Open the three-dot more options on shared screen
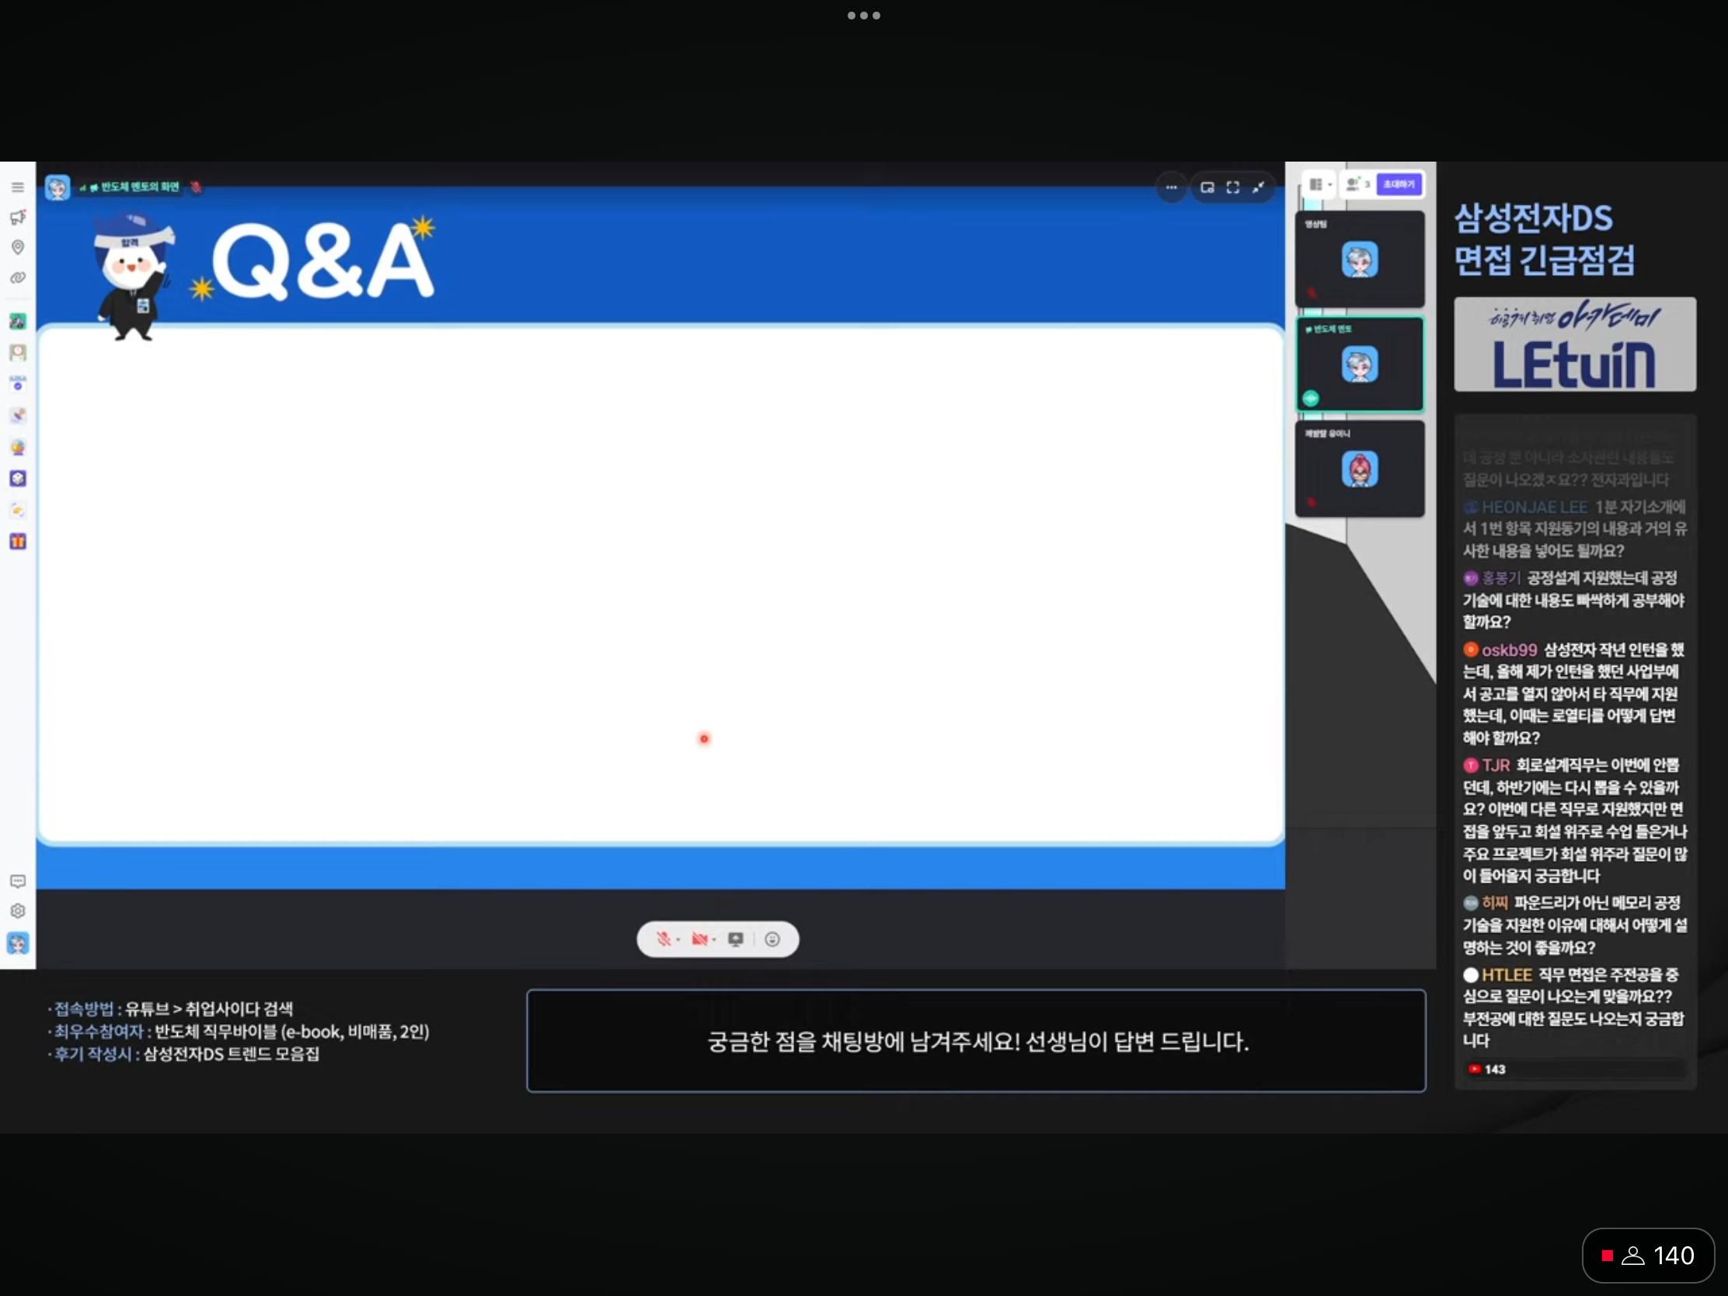 coord(1171,187)
